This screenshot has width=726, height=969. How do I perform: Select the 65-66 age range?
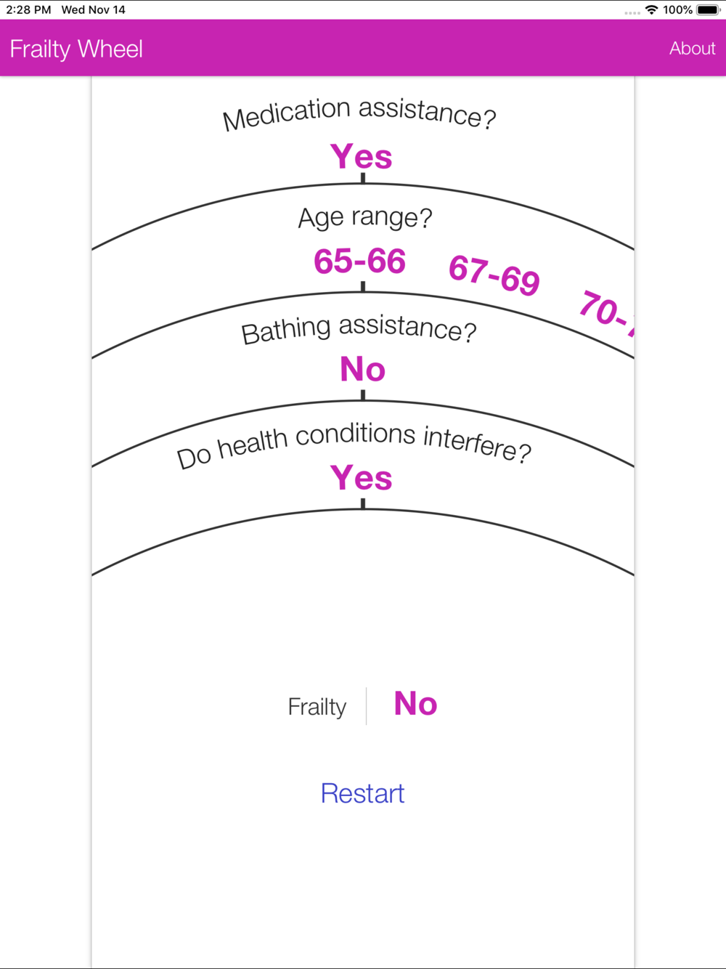click(359, 261)
